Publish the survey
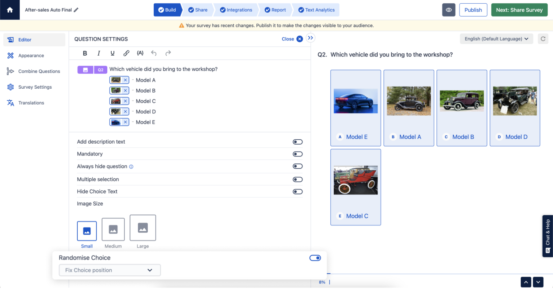This screenshot has height=289, width=553. [473, 10]
